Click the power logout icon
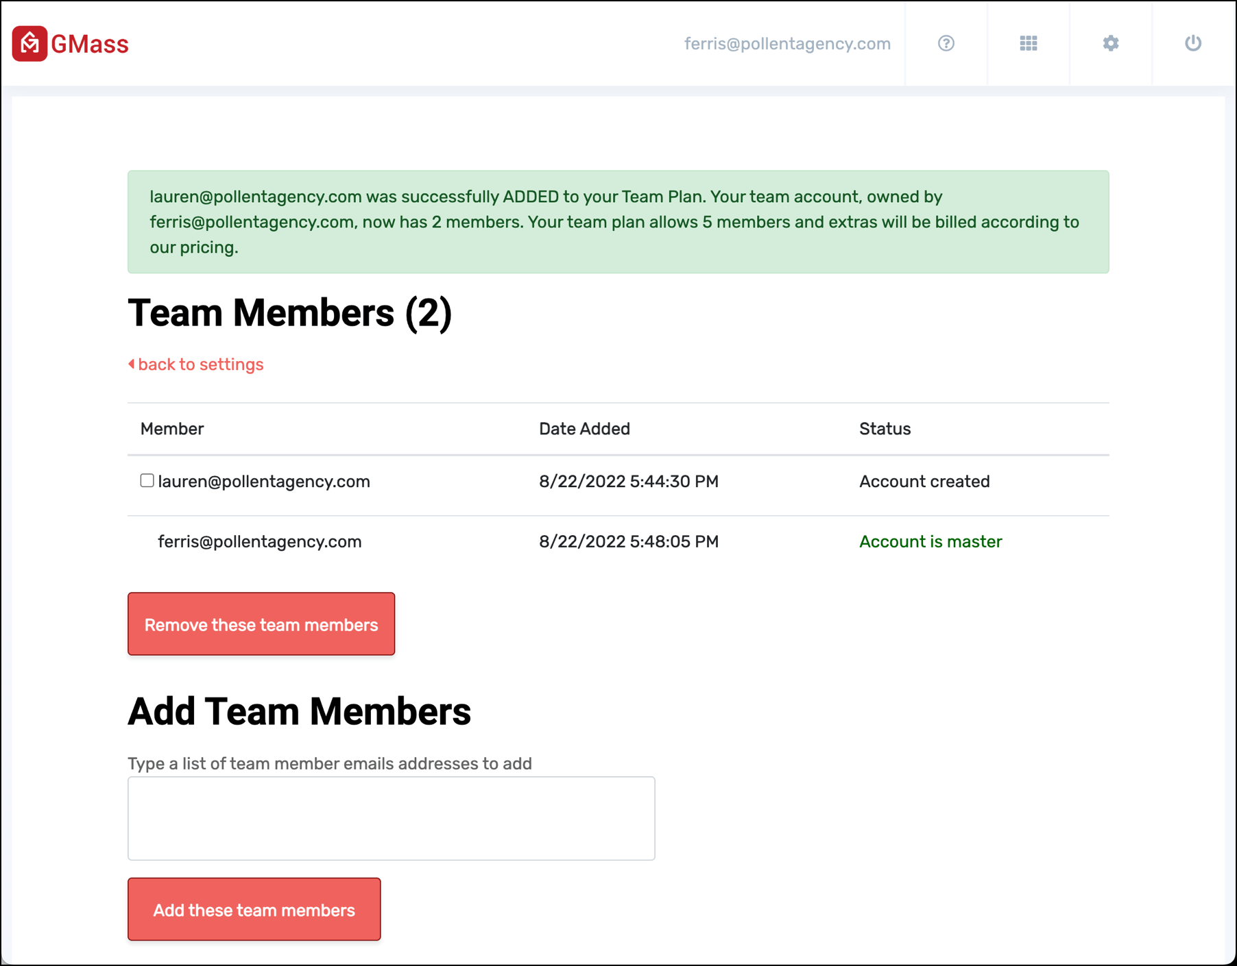Viewport: 1237px width, 966px height. coord(1193,43)
